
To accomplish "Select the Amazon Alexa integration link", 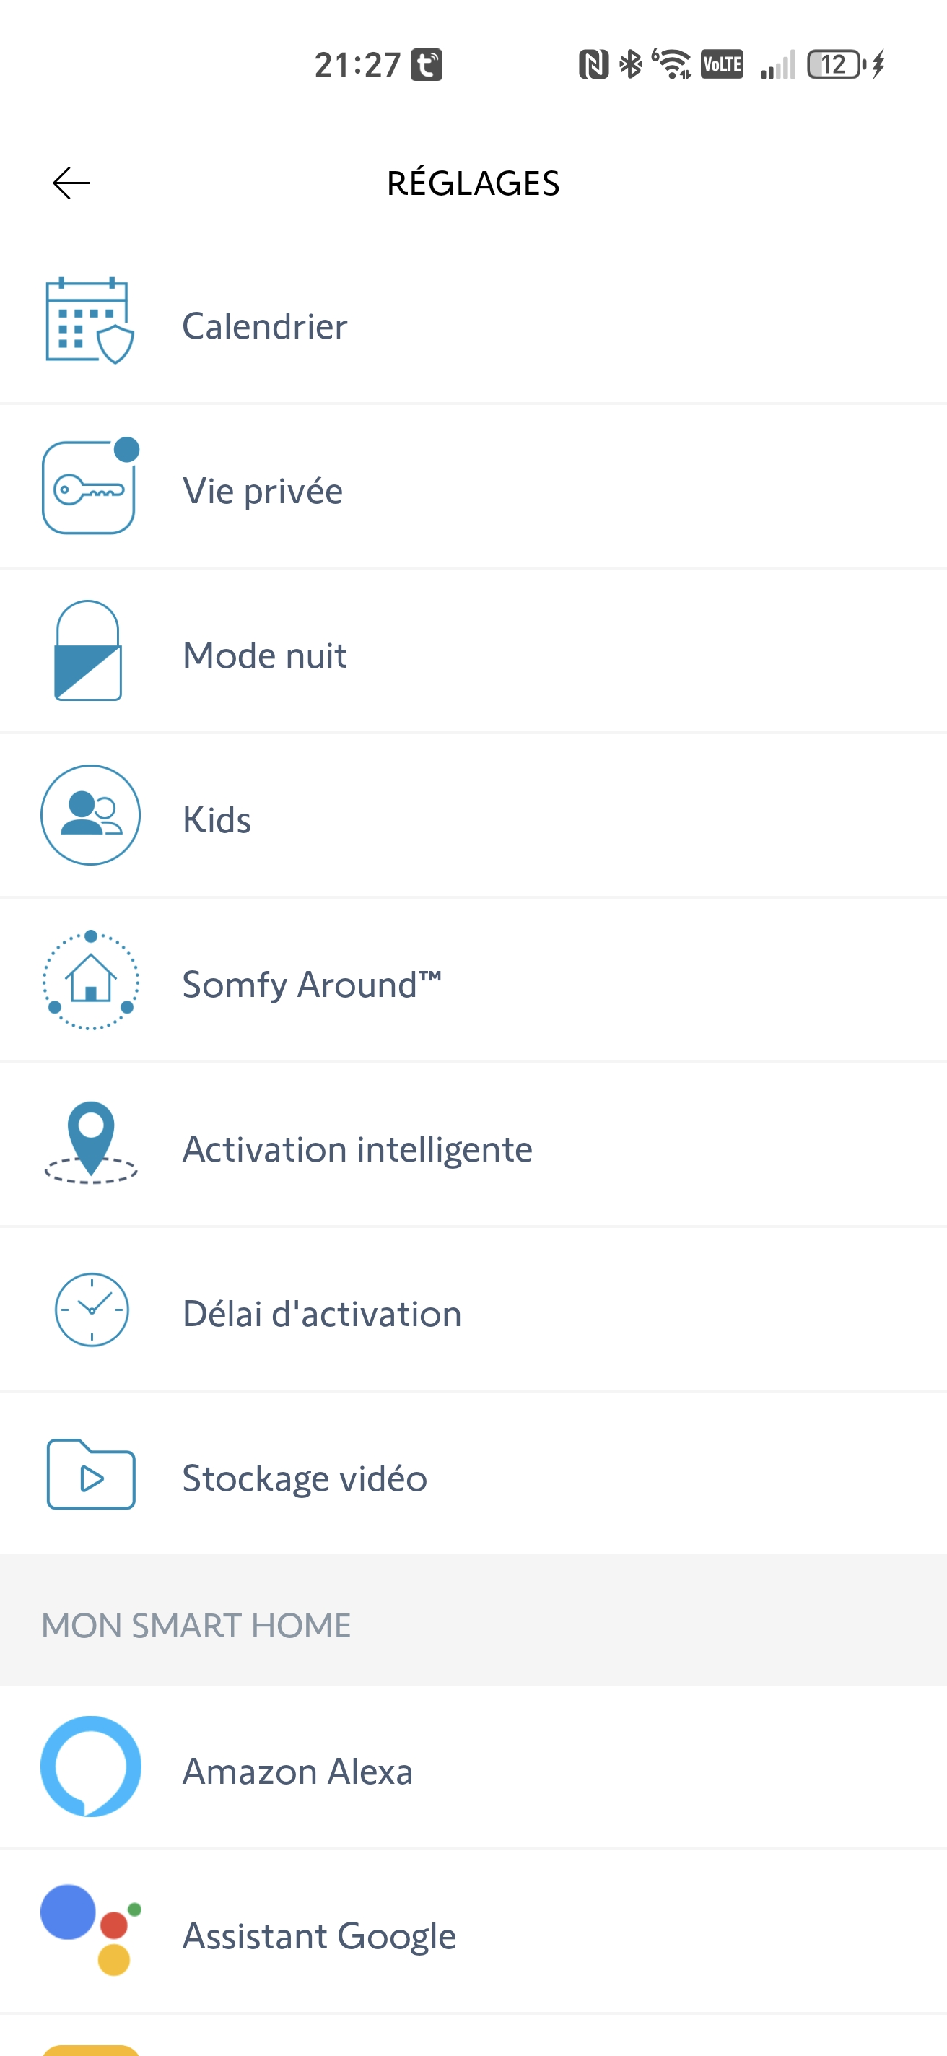I will tap(297, 1771).
